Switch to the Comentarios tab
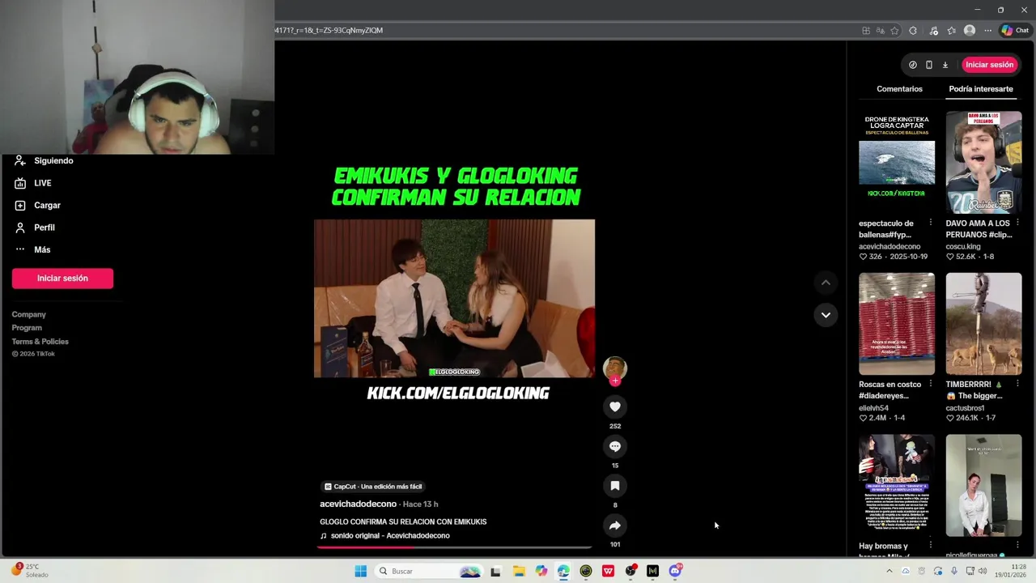The width and height of the screenshot is (1036, 583). pos(899,89)
